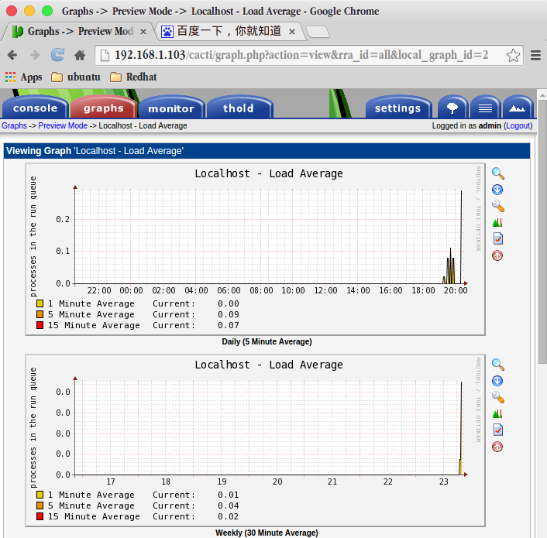Click red up-arrow icon beside Daily graph

tap(497, 255)
